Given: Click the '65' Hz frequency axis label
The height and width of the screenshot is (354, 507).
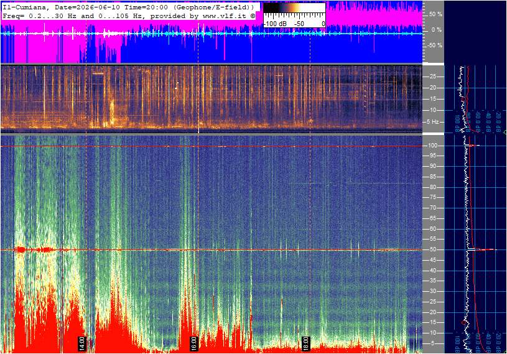Looking at the screenshot, I should 432,218.
